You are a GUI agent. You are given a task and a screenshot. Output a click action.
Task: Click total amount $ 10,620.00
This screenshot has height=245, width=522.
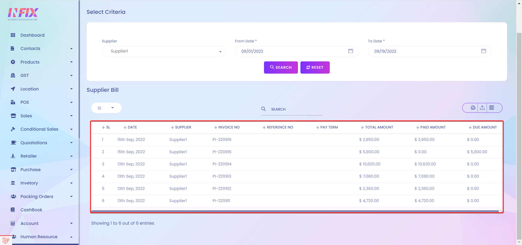[x=370, y=164]
